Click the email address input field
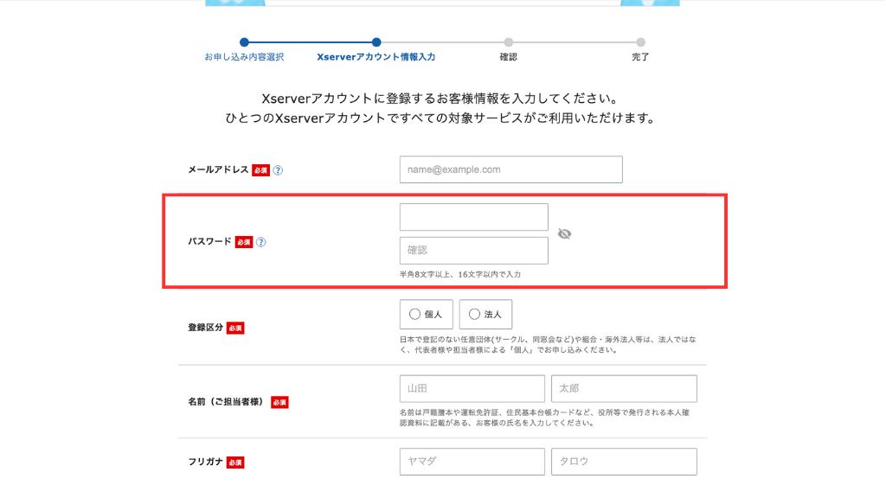 pos(510,169)
